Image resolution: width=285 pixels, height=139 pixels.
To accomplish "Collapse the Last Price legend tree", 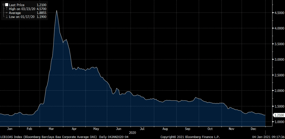I will coord(3,5).
